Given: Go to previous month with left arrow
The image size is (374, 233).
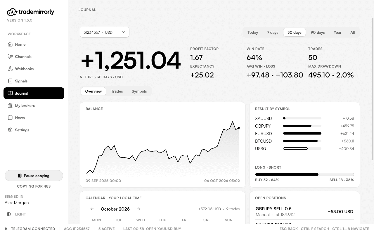Looking at the screenshot, I should coord(92,209).
